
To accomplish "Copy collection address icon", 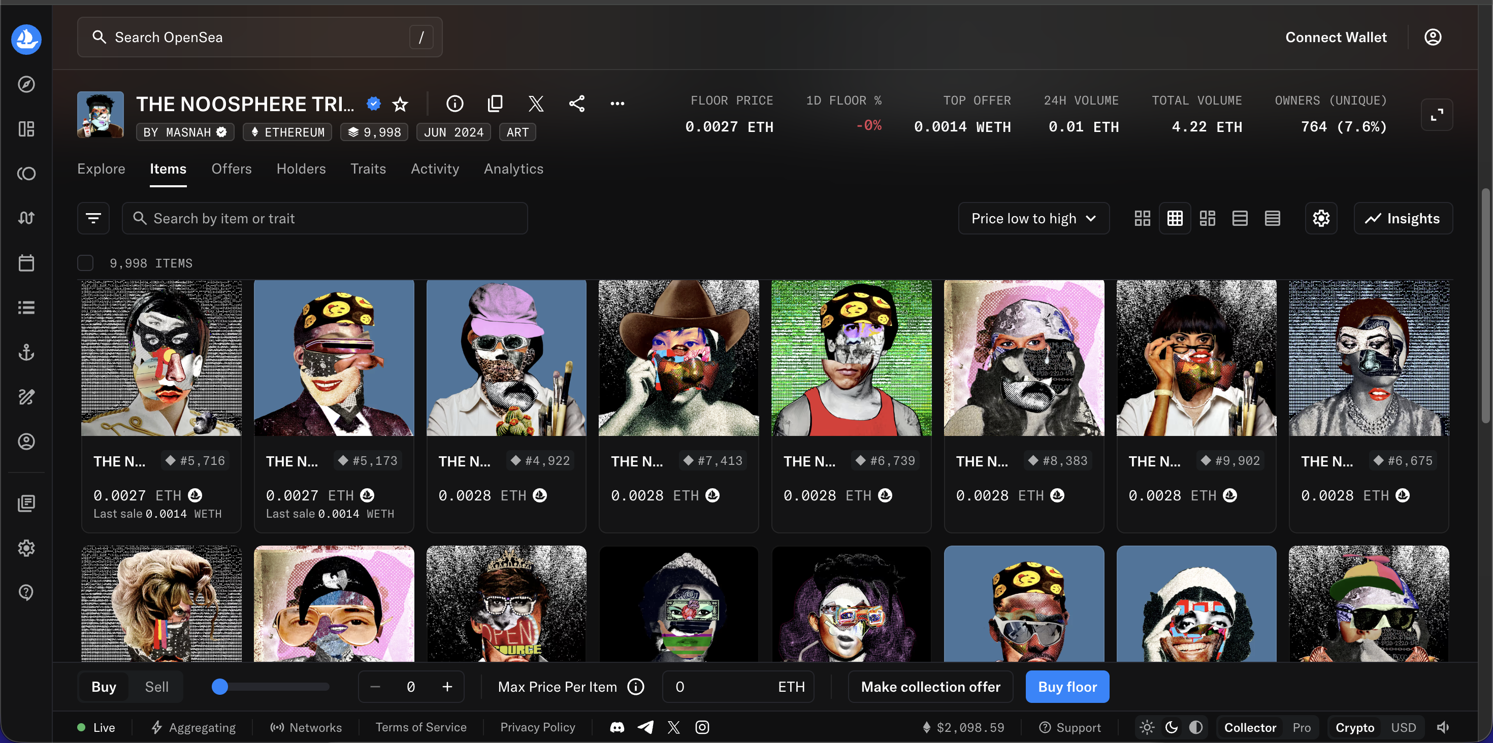I will pos(496,104).
